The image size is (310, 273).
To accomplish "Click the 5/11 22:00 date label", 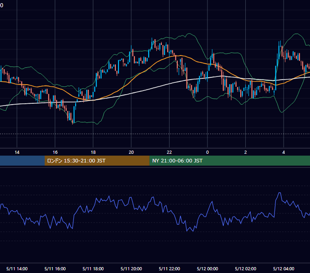I will pos(170,268).
